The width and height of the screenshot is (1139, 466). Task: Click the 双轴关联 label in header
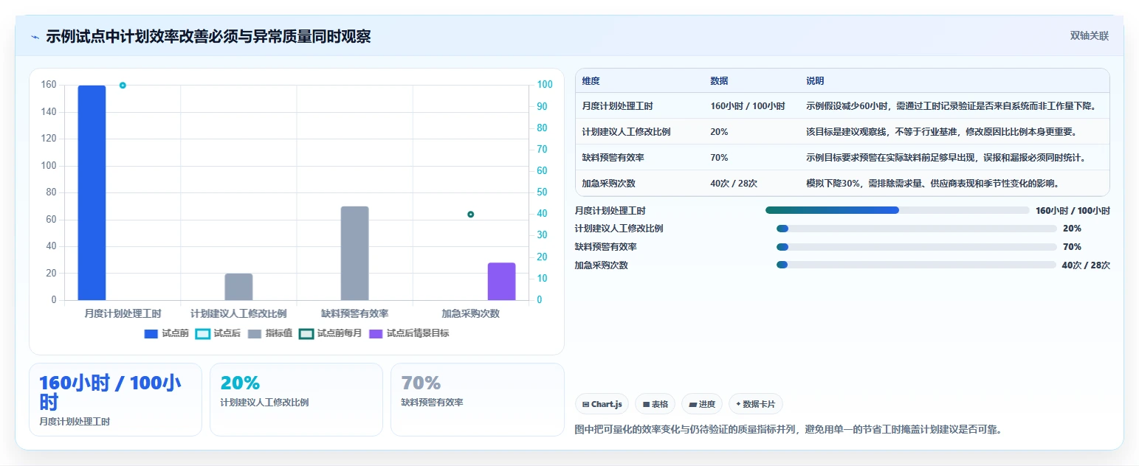point(1090,36)
